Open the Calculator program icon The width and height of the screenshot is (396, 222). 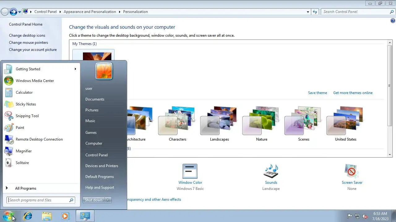coord(9,92)
